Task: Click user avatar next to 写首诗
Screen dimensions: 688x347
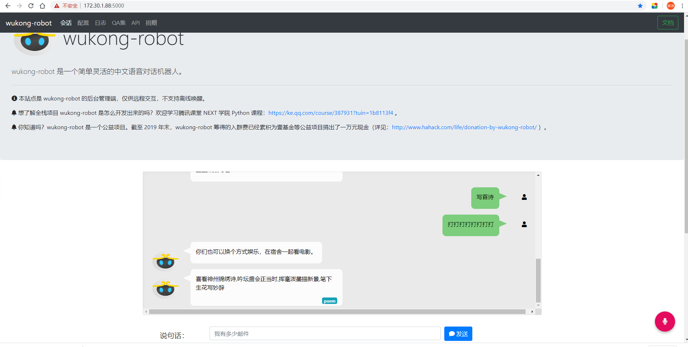Action: 524,197
